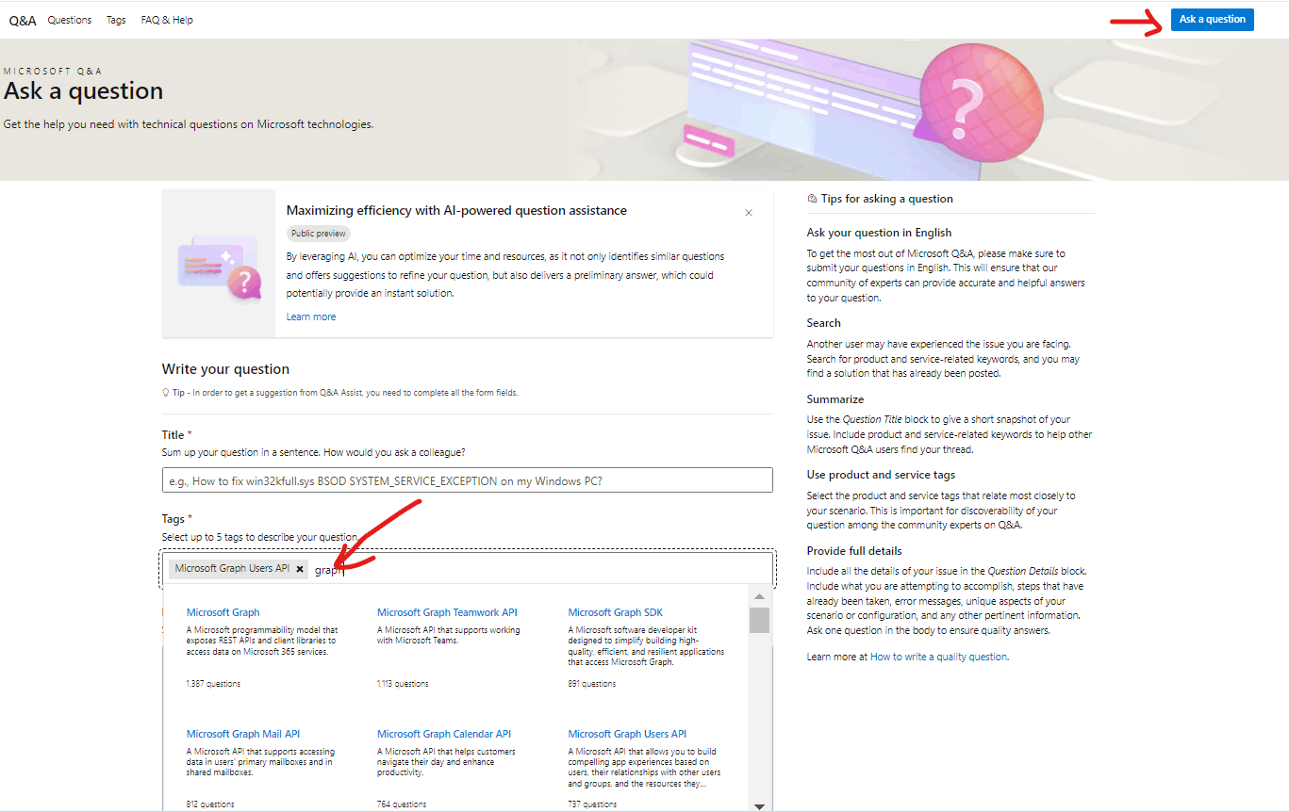Open the Questions menu item
The height and width of the screenshot is (812, 1289).
point(70,20)
